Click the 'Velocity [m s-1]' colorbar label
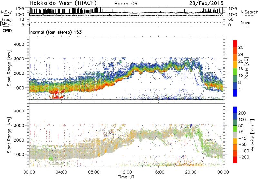Image resolution: width=258 pixels, height=179 pixels. pos(252,135)
